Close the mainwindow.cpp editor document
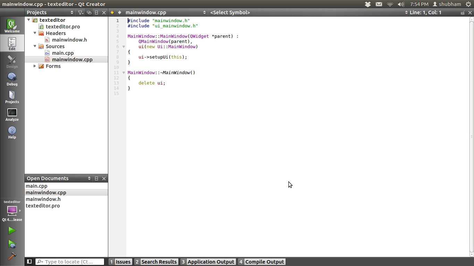The width and height of the screenshot is (474, 266). [x=470, y=12]
